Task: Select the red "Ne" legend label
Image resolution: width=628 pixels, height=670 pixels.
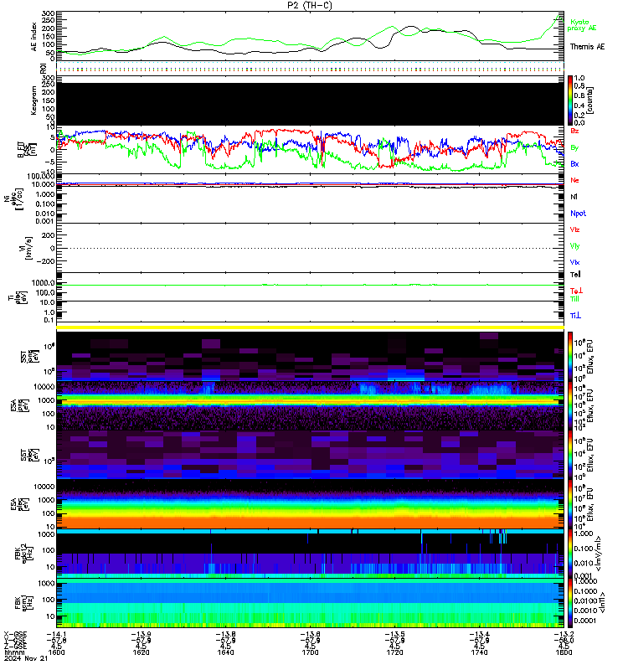Action: 574,180
